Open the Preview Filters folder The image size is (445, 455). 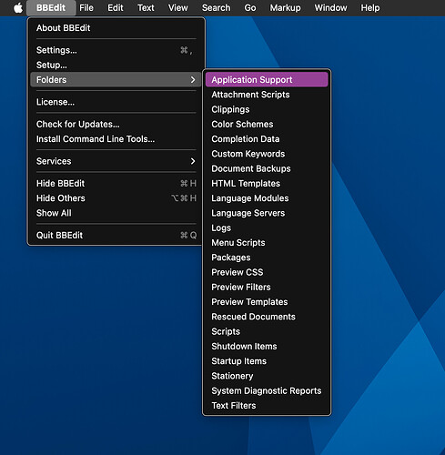(x=267, y=287)
